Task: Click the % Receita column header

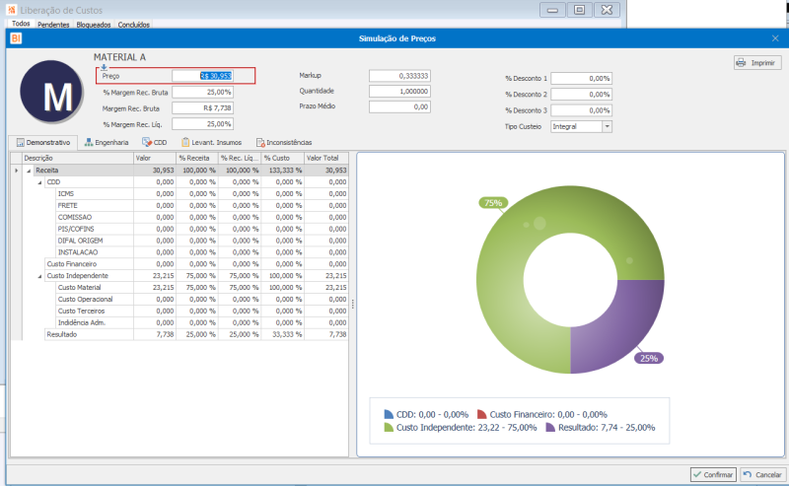Action: tap(196, 158)
